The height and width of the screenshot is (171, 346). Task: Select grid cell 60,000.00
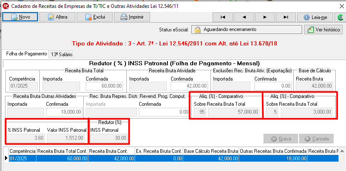[62, 159]
